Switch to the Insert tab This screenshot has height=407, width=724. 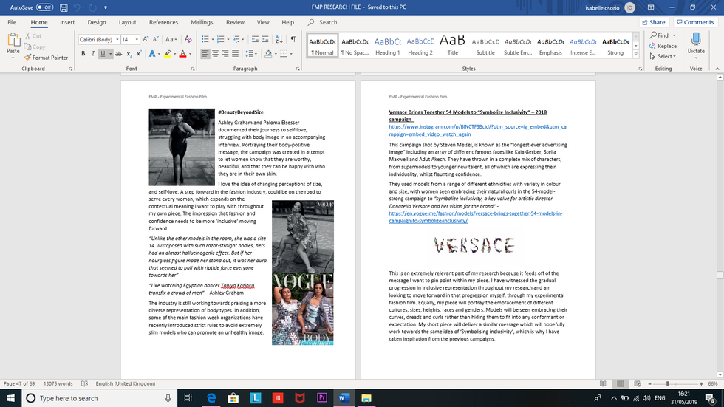pos(67,22)
